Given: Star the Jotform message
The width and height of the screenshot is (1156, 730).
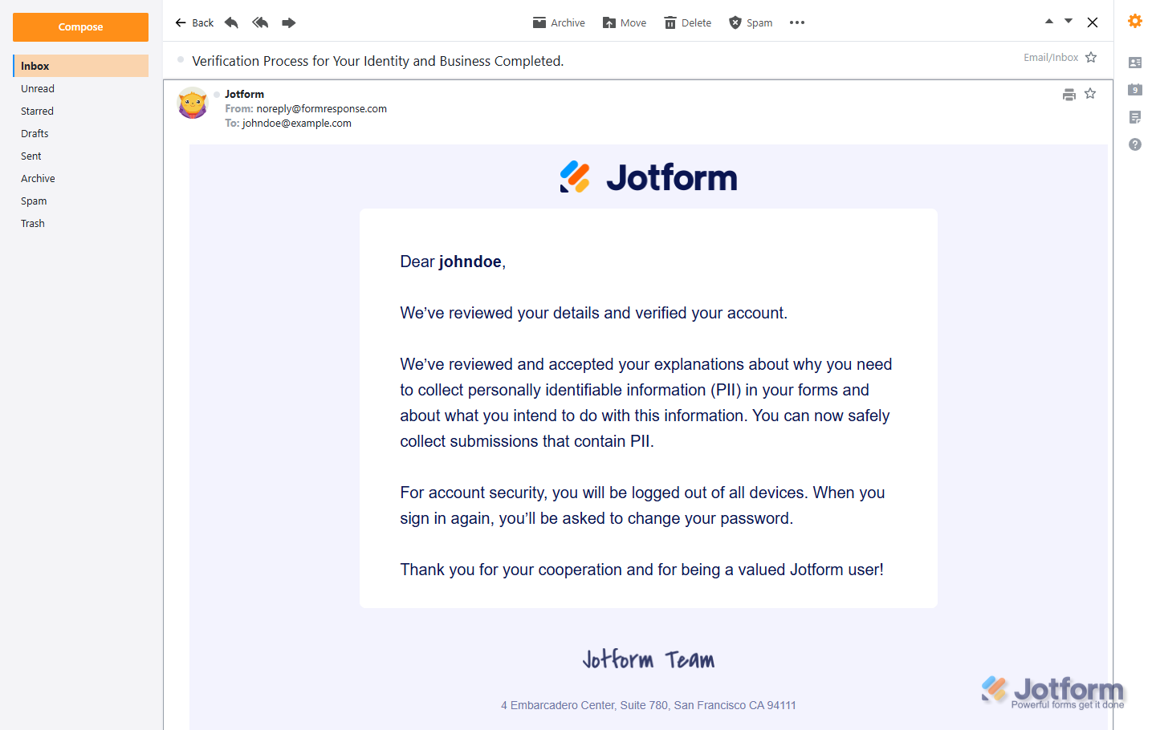Looking at the screenshot, I should 1090,94.
